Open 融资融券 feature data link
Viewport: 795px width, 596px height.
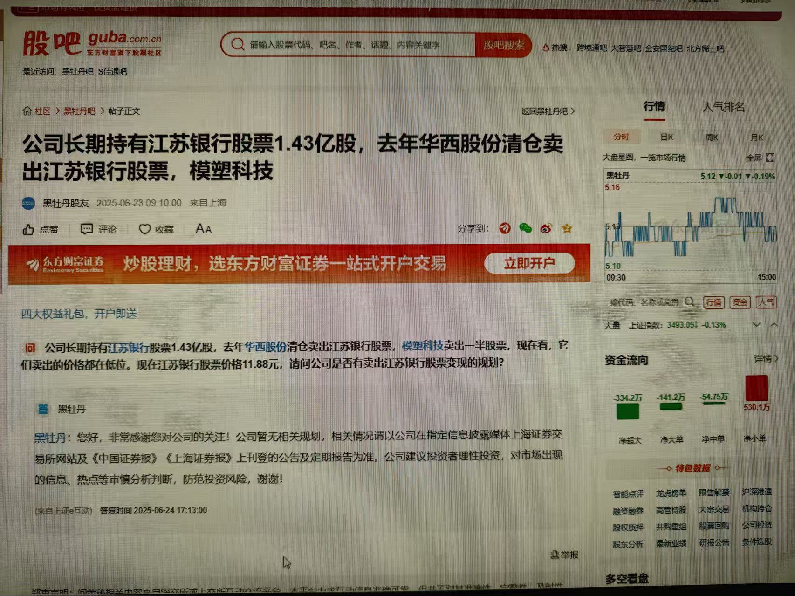(628, 511)
